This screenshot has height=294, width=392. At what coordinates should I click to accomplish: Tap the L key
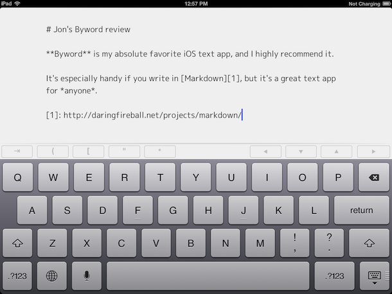pyautogui.click(x=314, y=210)
